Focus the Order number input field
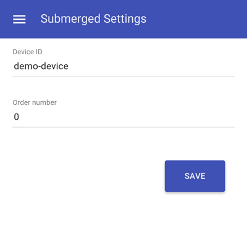247x227 pixels. tap(124, 117)
